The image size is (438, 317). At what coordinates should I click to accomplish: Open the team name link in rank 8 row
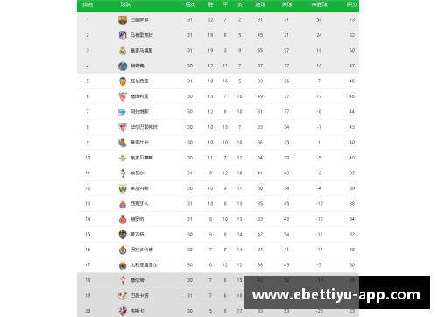click(144, 127)
